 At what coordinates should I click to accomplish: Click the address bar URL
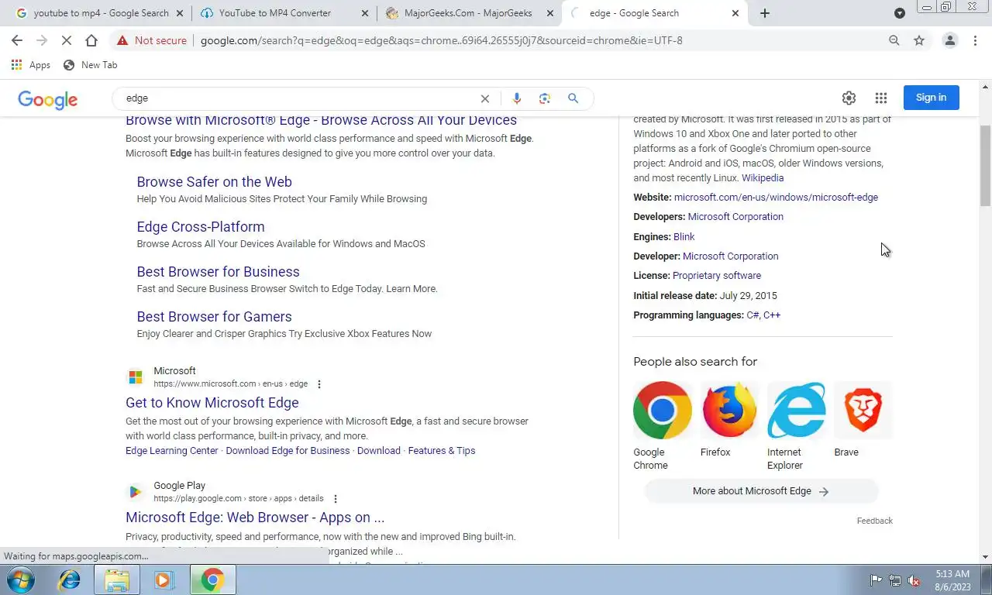(442, 40)
